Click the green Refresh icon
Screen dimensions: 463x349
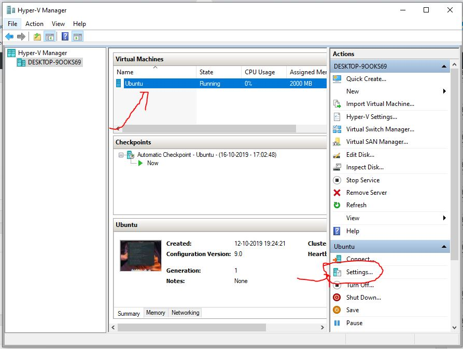pos(337,205)
